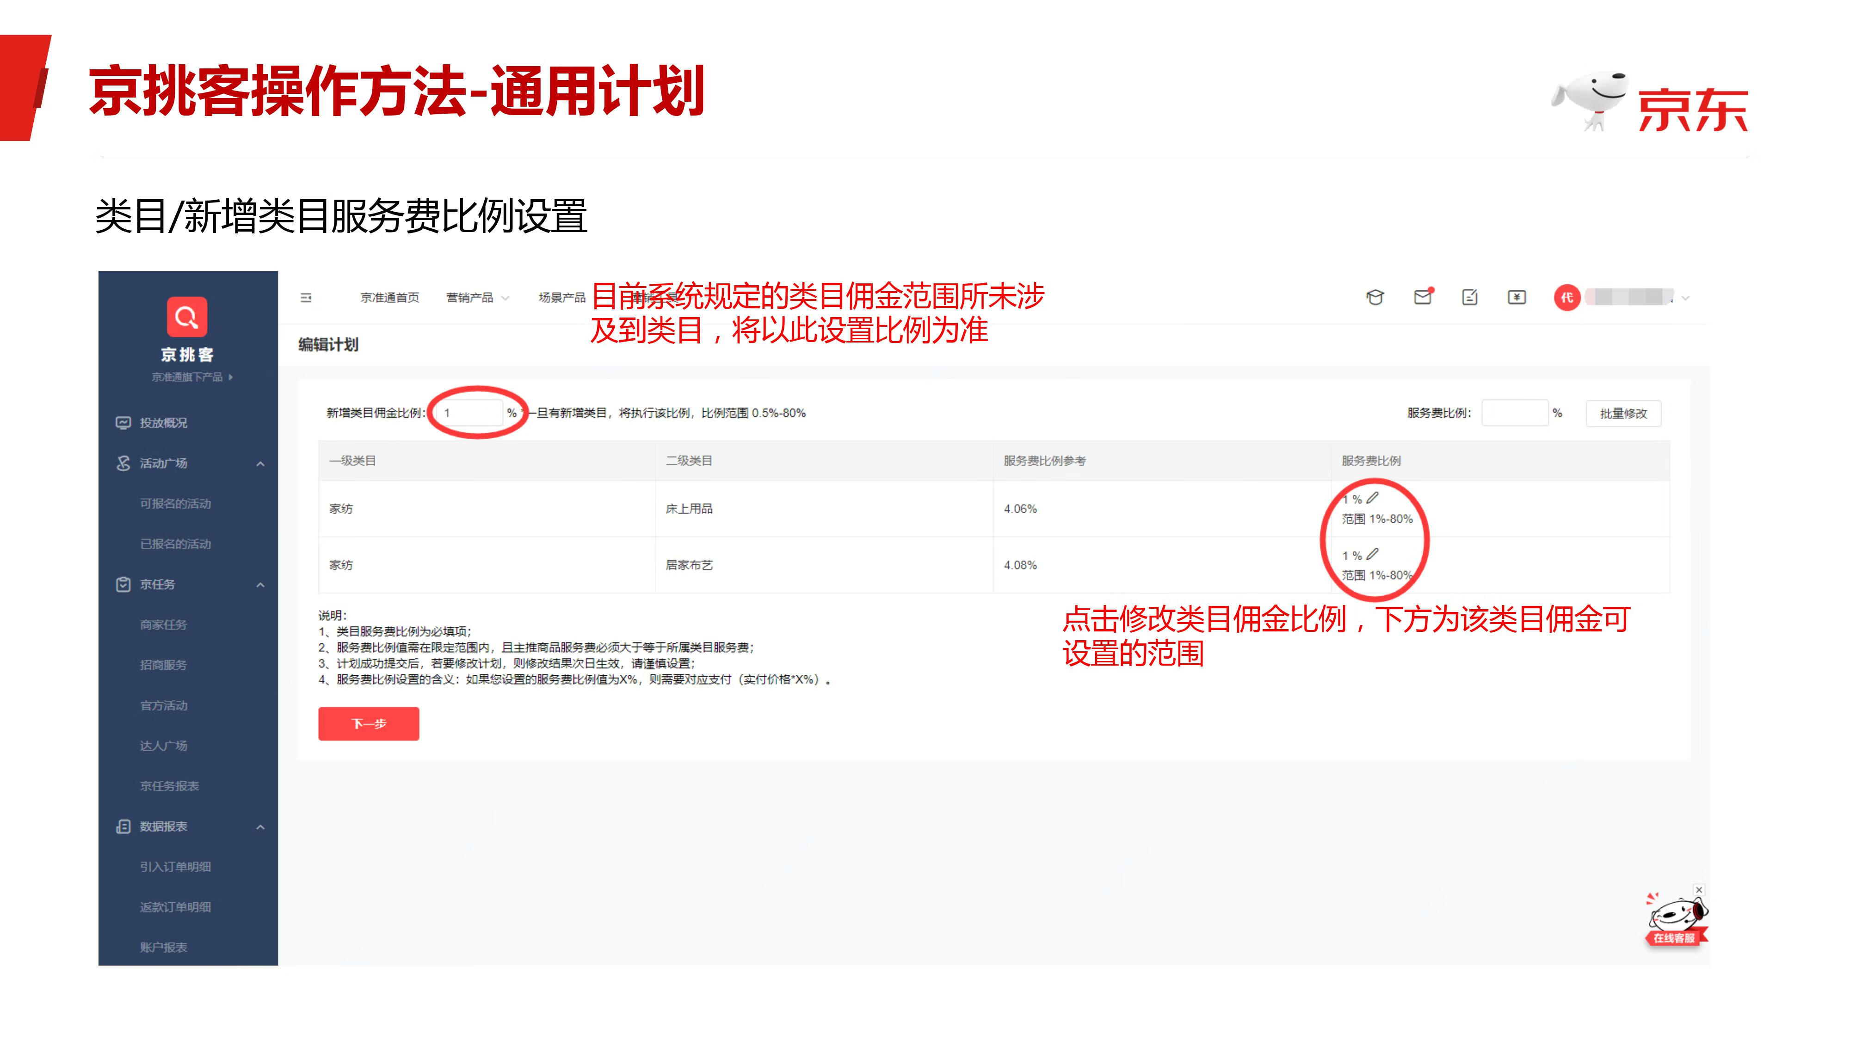Click the 京挑客 logo icon
1850x1040 pixels.
187,317
